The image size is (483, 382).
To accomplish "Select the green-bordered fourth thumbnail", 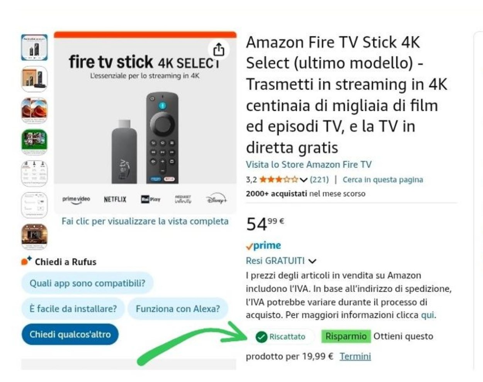I will point(34,142).
